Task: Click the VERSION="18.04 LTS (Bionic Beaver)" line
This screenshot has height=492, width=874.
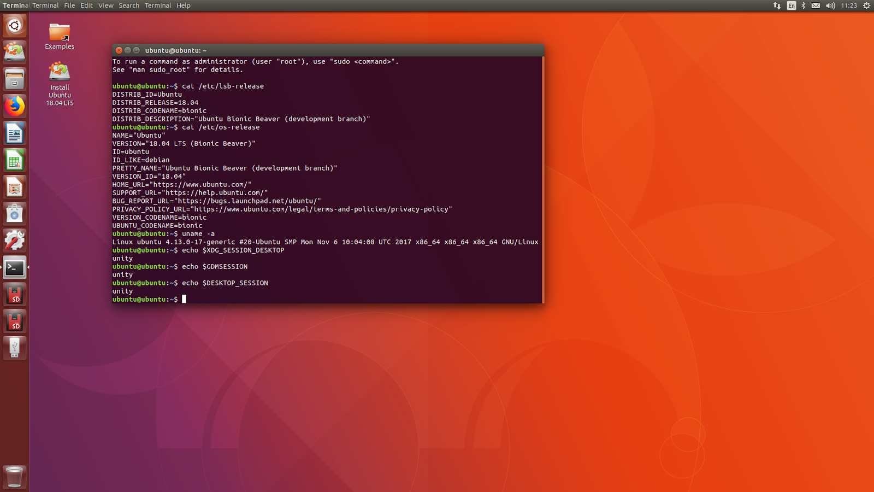Action: click(184, 143)
